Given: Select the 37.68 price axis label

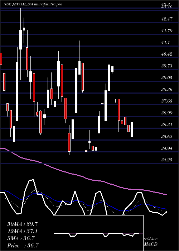Looking at the screenshot, I should tap(167, 101).
